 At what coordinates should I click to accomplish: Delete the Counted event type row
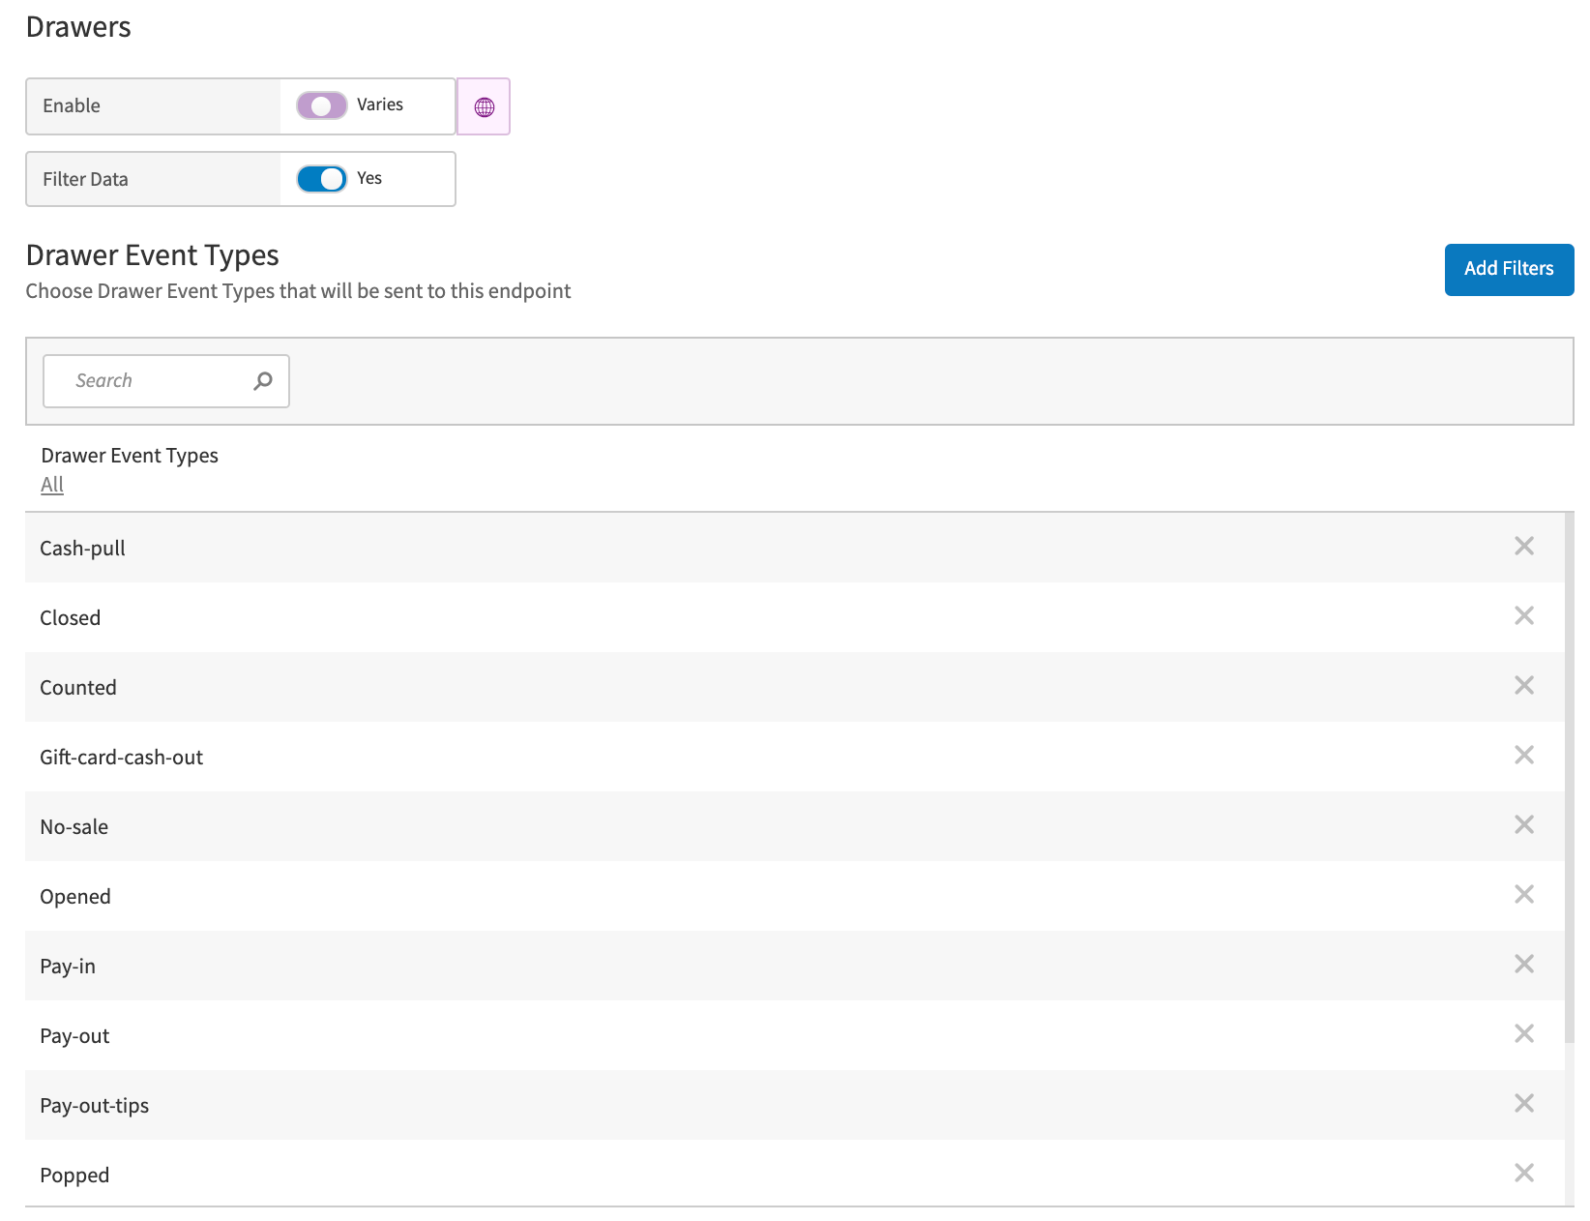pyautogui.click(x=1523, y=686)
